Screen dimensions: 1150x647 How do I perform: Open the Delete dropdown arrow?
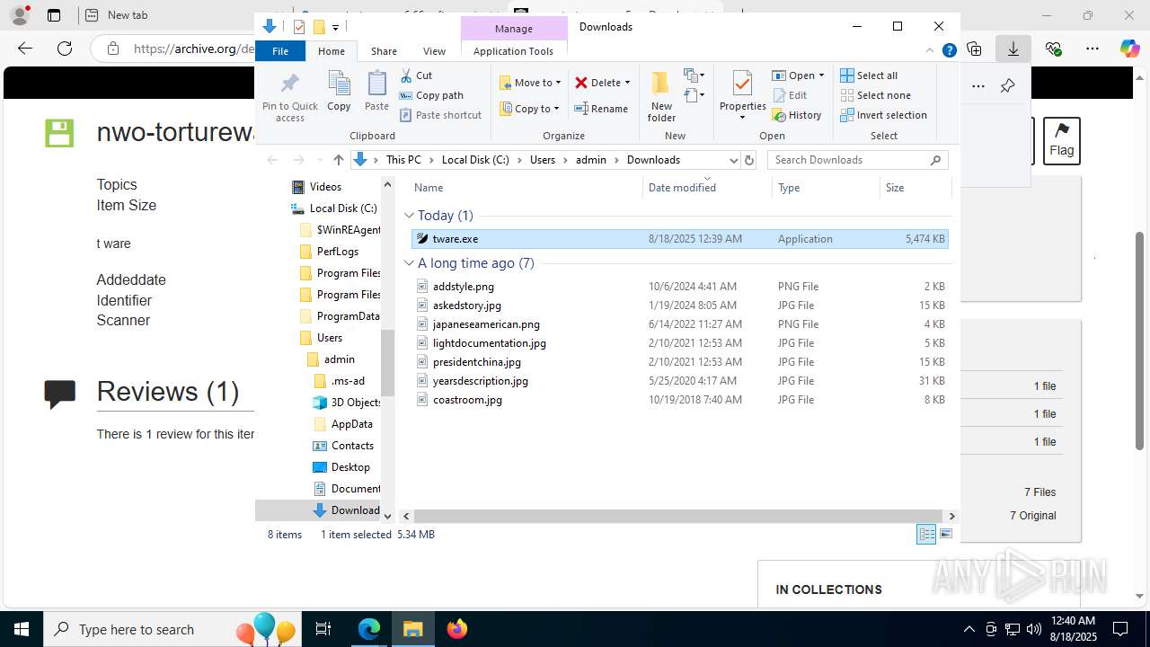627,83
